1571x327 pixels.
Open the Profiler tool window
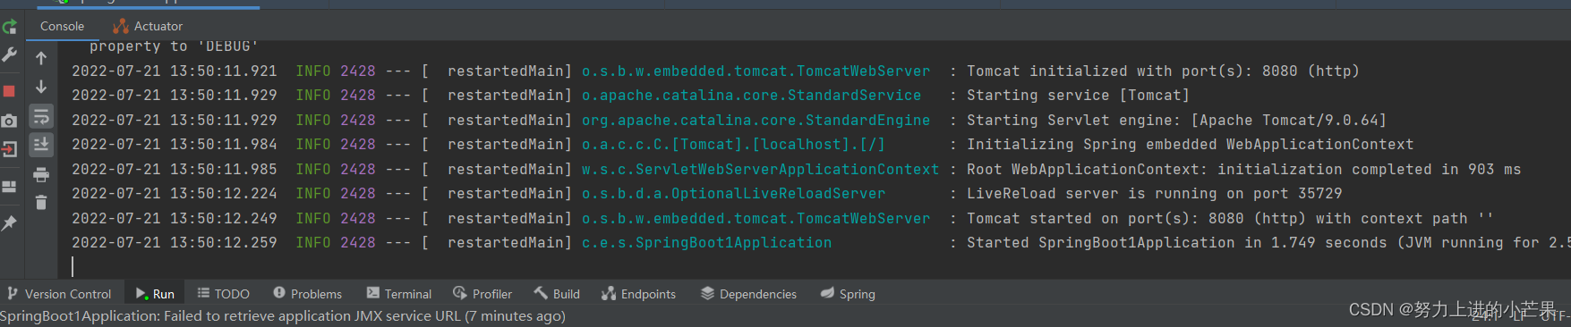[x=482, y=293]
